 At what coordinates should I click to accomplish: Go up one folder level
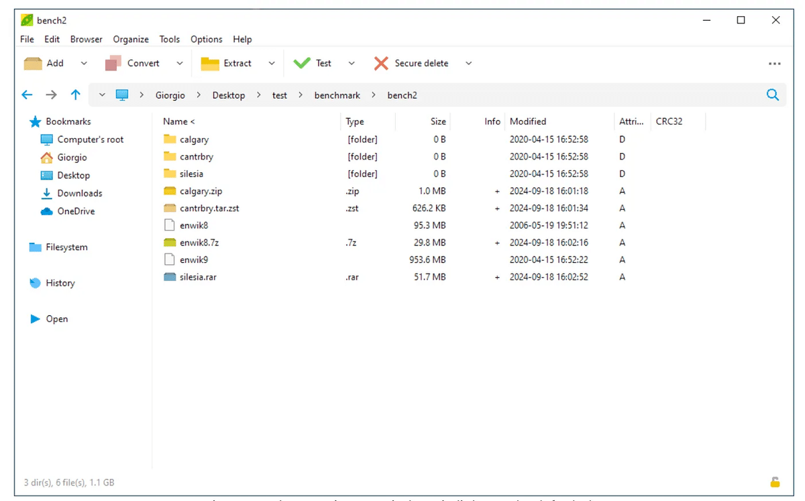pos(75,95)
